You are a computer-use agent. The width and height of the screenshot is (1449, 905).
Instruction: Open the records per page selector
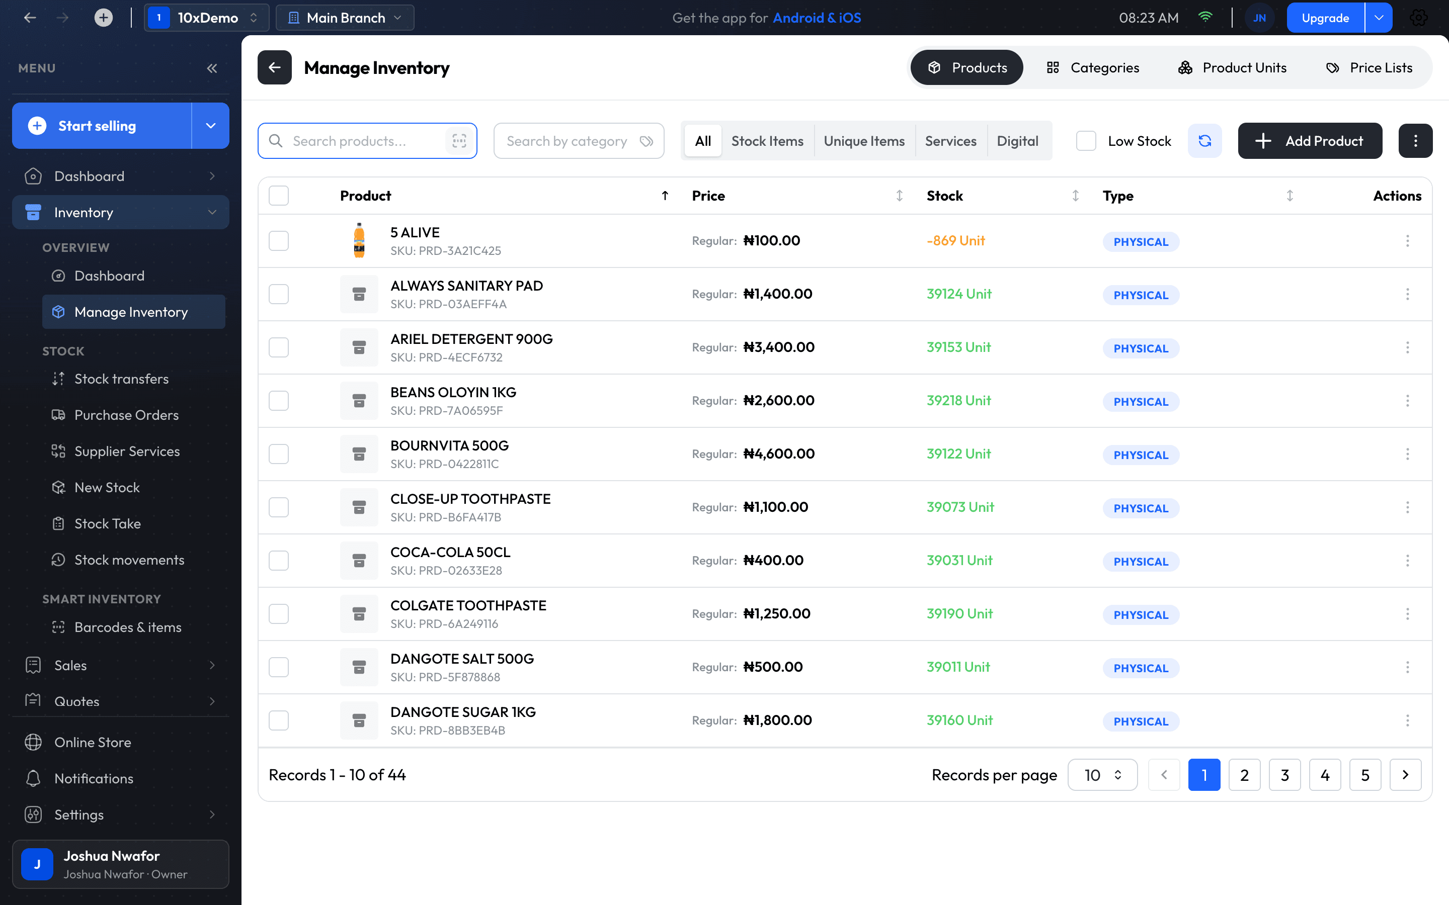1102,775
